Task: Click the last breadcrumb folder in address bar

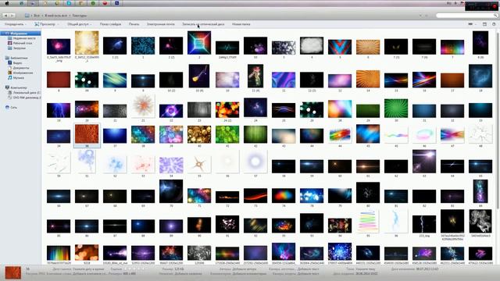Action: tap(80, 16)
